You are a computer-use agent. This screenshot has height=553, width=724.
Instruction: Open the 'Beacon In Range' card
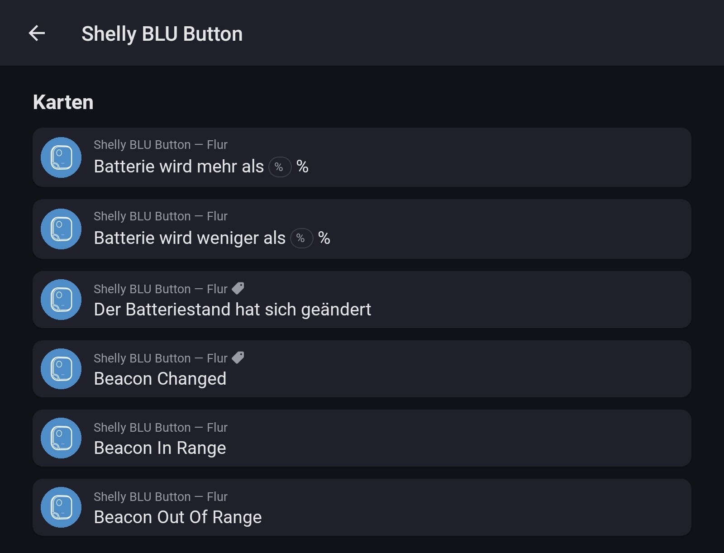452,438
